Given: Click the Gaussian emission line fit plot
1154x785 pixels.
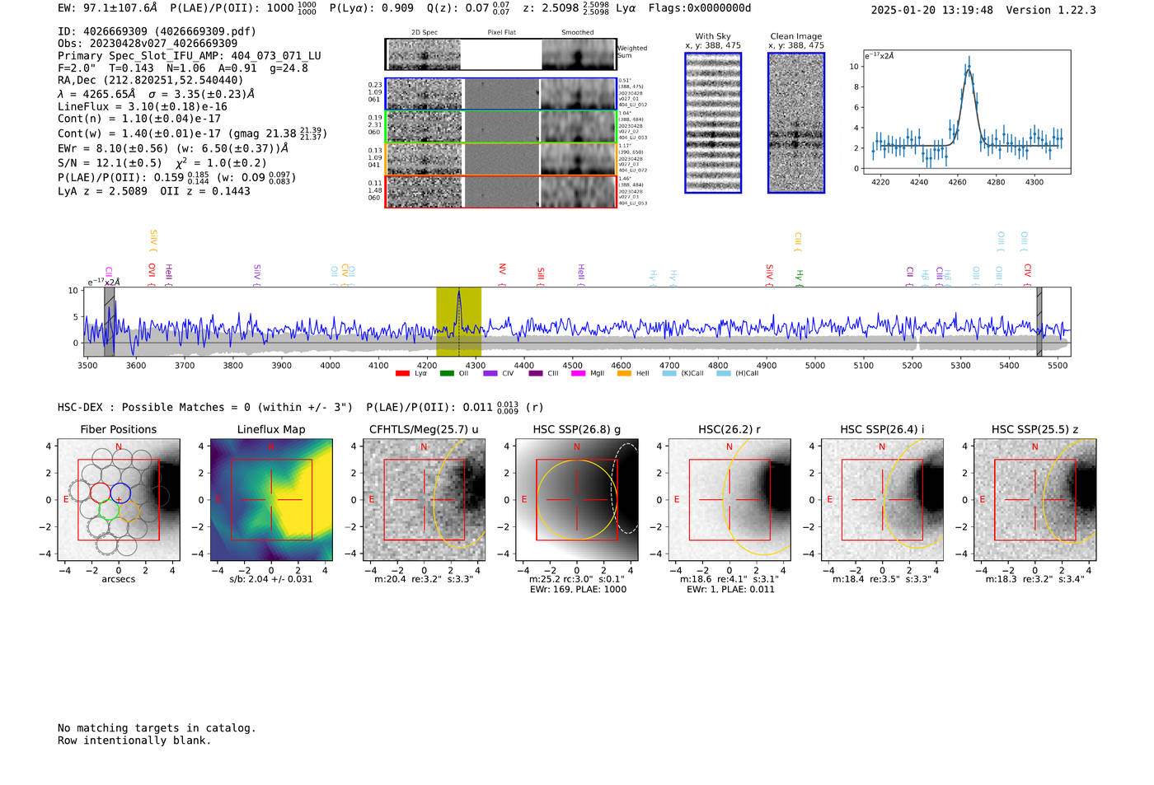Looking at the screenshot, I should pos(966,112).
